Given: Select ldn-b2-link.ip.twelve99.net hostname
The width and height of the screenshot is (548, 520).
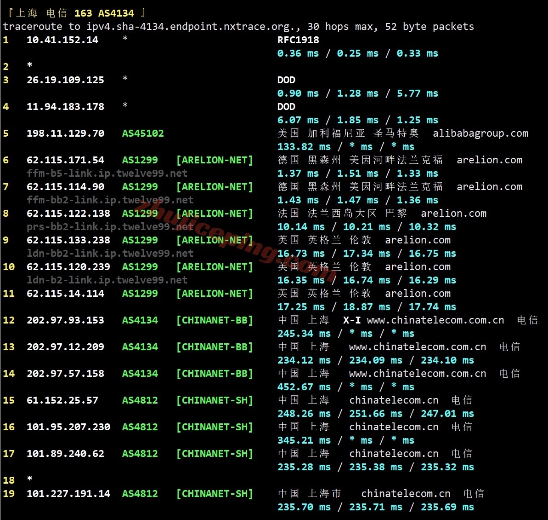Looking at the screenshot, I should coord(107,280).
